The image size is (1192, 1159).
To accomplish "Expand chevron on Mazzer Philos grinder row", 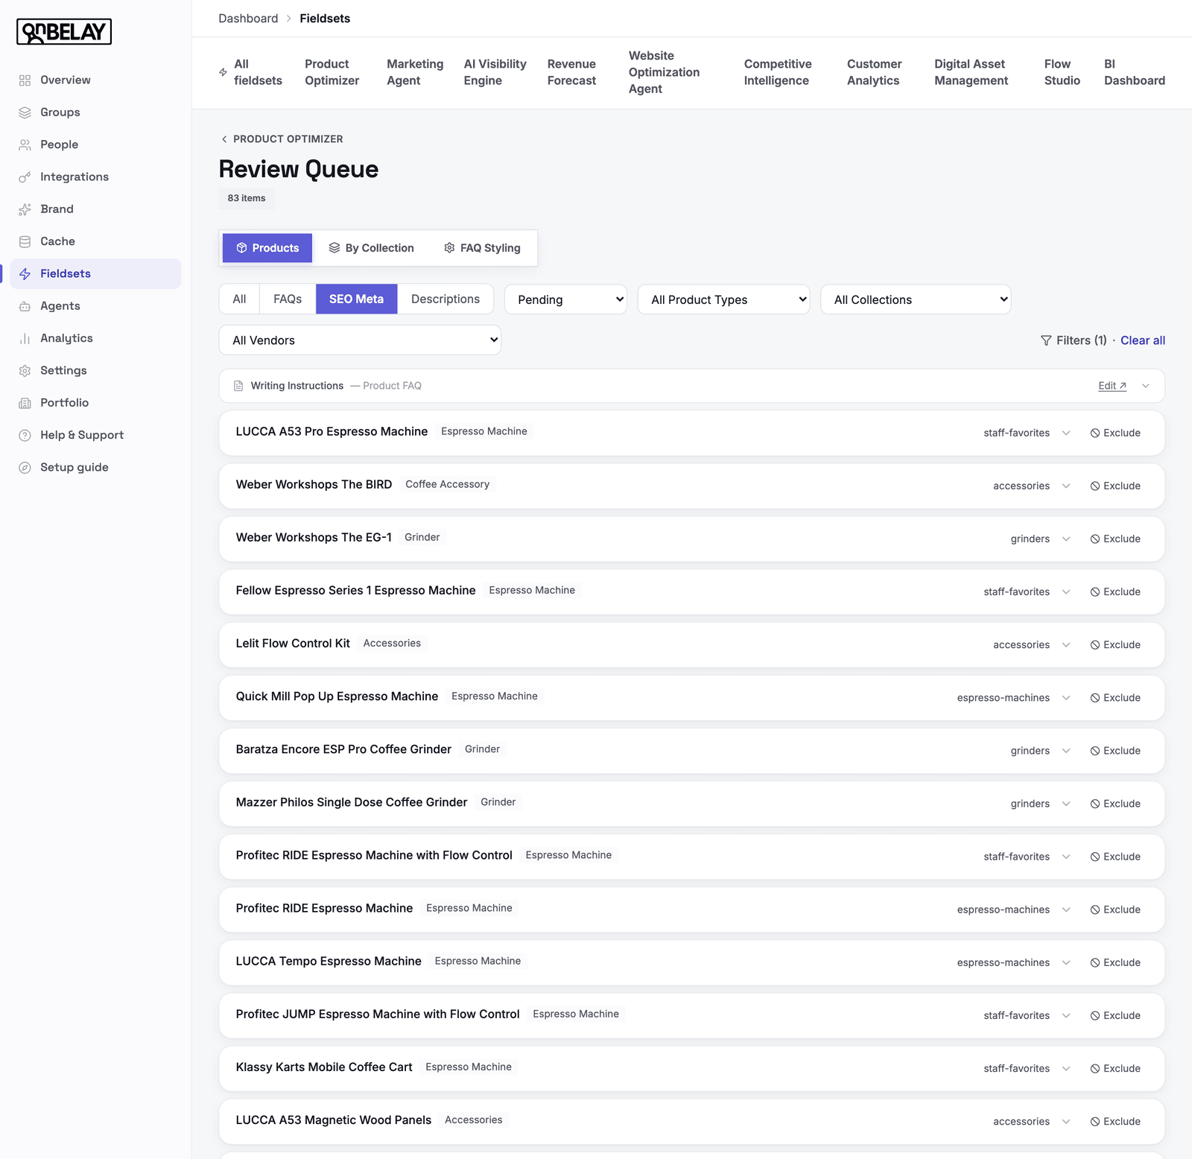I will pos(1066,804).
